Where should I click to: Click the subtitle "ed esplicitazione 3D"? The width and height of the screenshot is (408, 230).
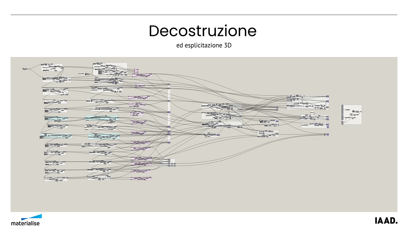coord(204,46)
